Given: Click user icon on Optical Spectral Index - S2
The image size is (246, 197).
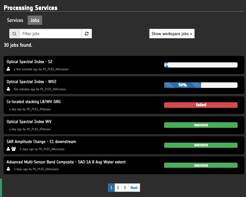Looking at the screenshot, I should (x=8, y=69).
